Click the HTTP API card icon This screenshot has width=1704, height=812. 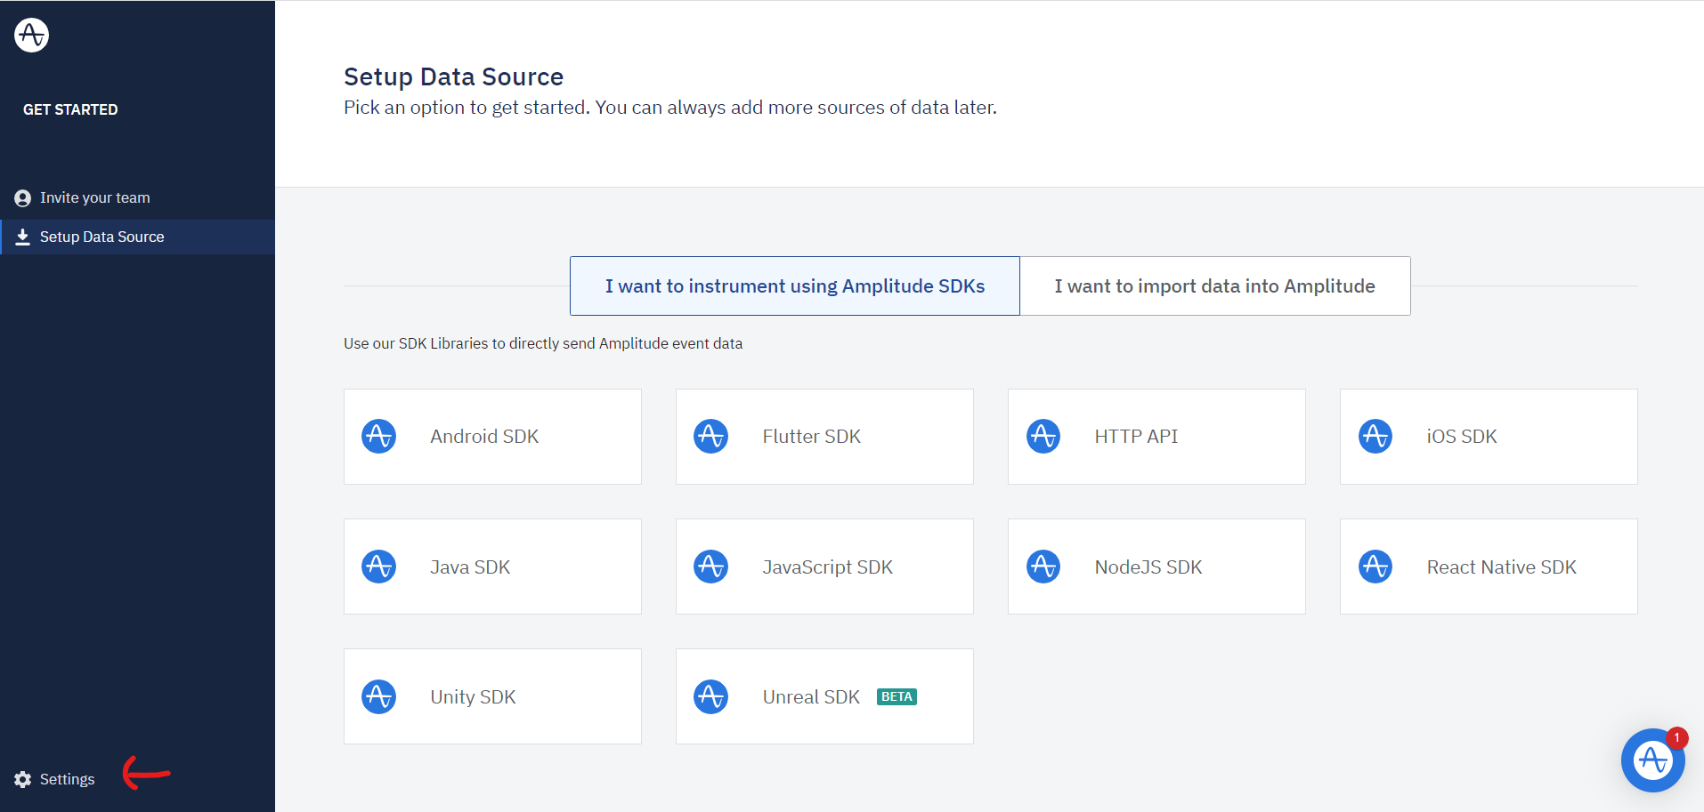1043,437
